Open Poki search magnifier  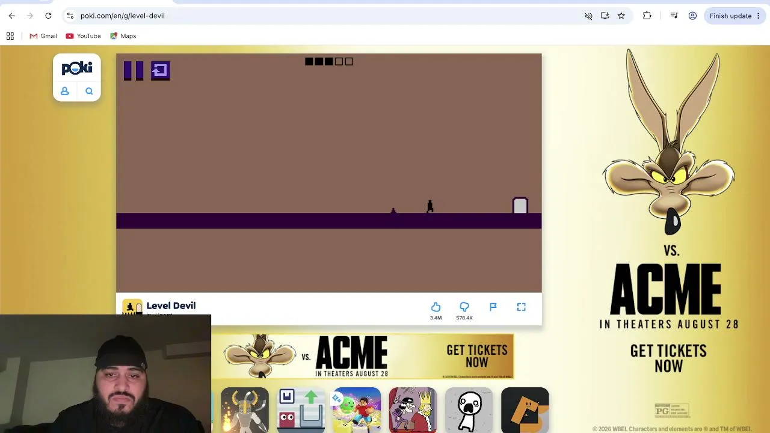[x=89, y=91]
